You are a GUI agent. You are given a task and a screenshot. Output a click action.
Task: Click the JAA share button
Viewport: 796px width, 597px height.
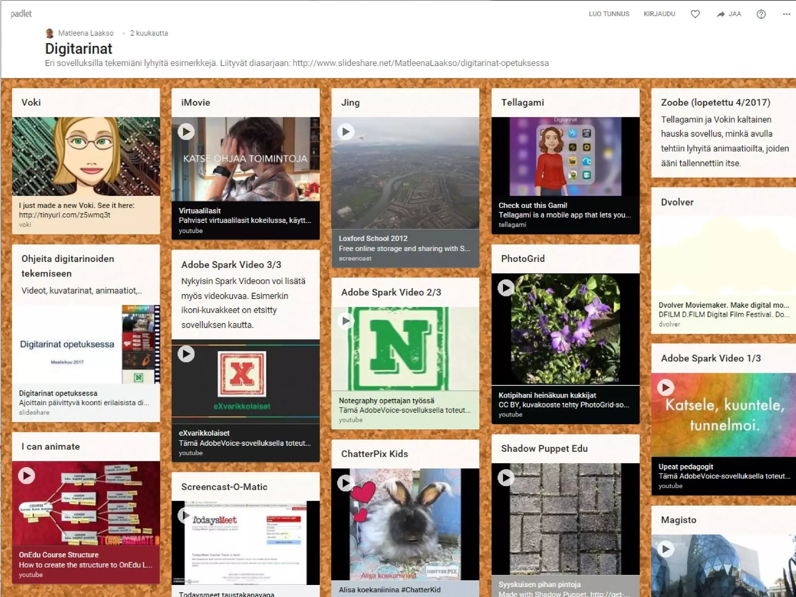point(729,14)
